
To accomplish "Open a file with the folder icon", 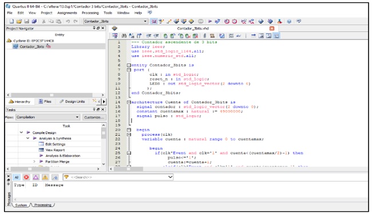I will coord(19,21).
